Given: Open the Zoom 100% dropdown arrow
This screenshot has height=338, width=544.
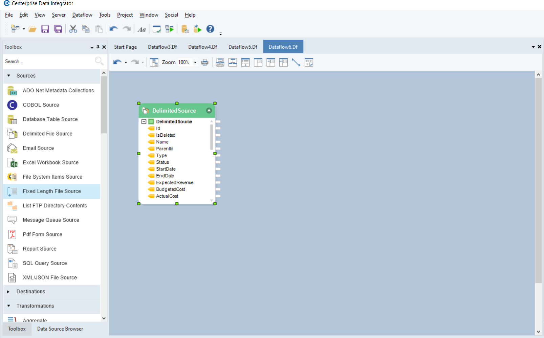Looking at the screenshot, I should pos(195,62).
